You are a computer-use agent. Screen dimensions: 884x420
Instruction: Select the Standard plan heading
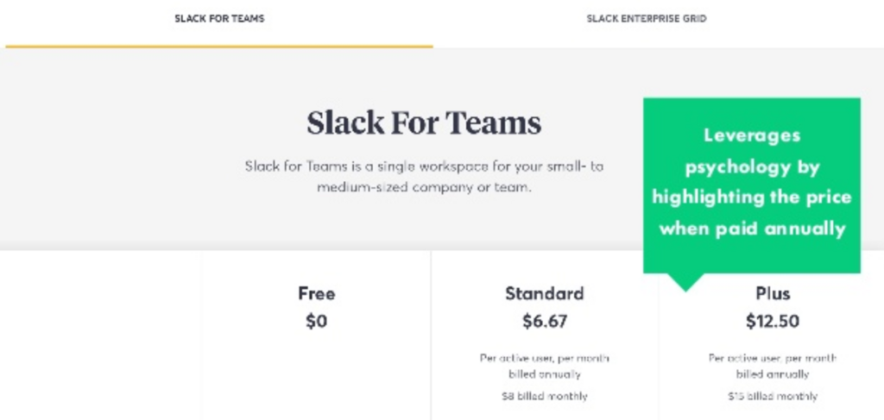coord(544,293)
